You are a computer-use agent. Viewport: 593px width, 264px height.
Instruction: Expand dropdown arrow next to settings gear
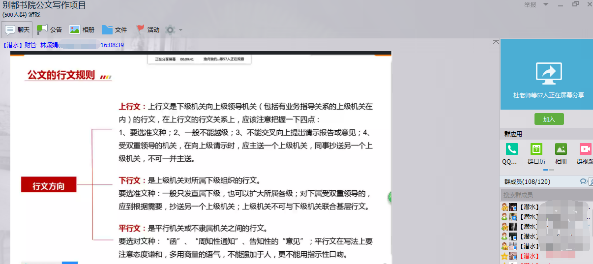(180, 30)
